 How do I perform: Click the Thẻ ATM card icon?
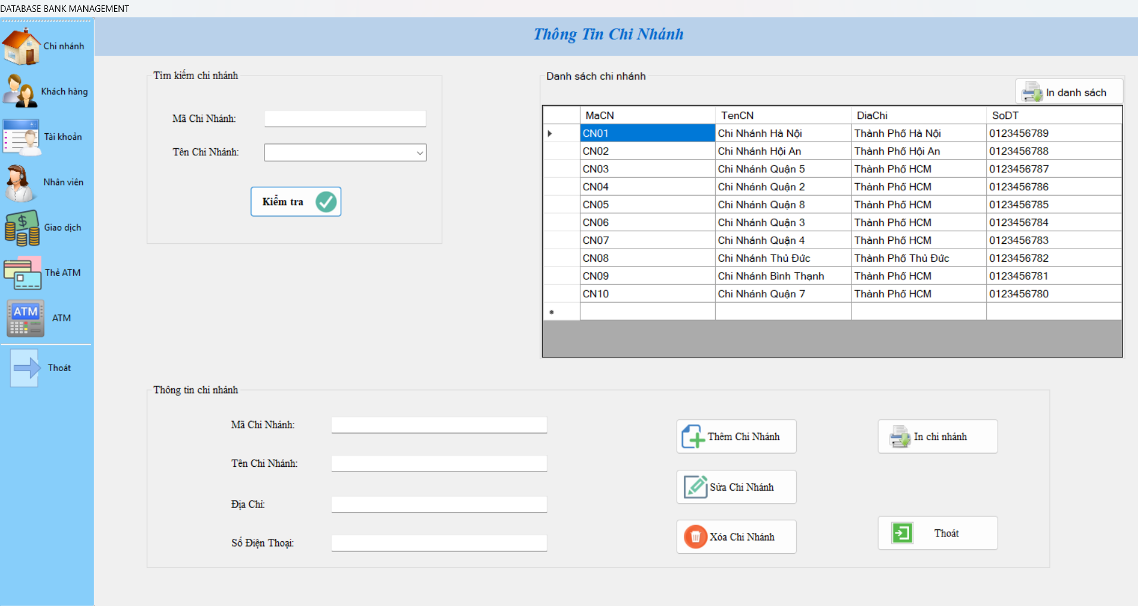[23, 273]
